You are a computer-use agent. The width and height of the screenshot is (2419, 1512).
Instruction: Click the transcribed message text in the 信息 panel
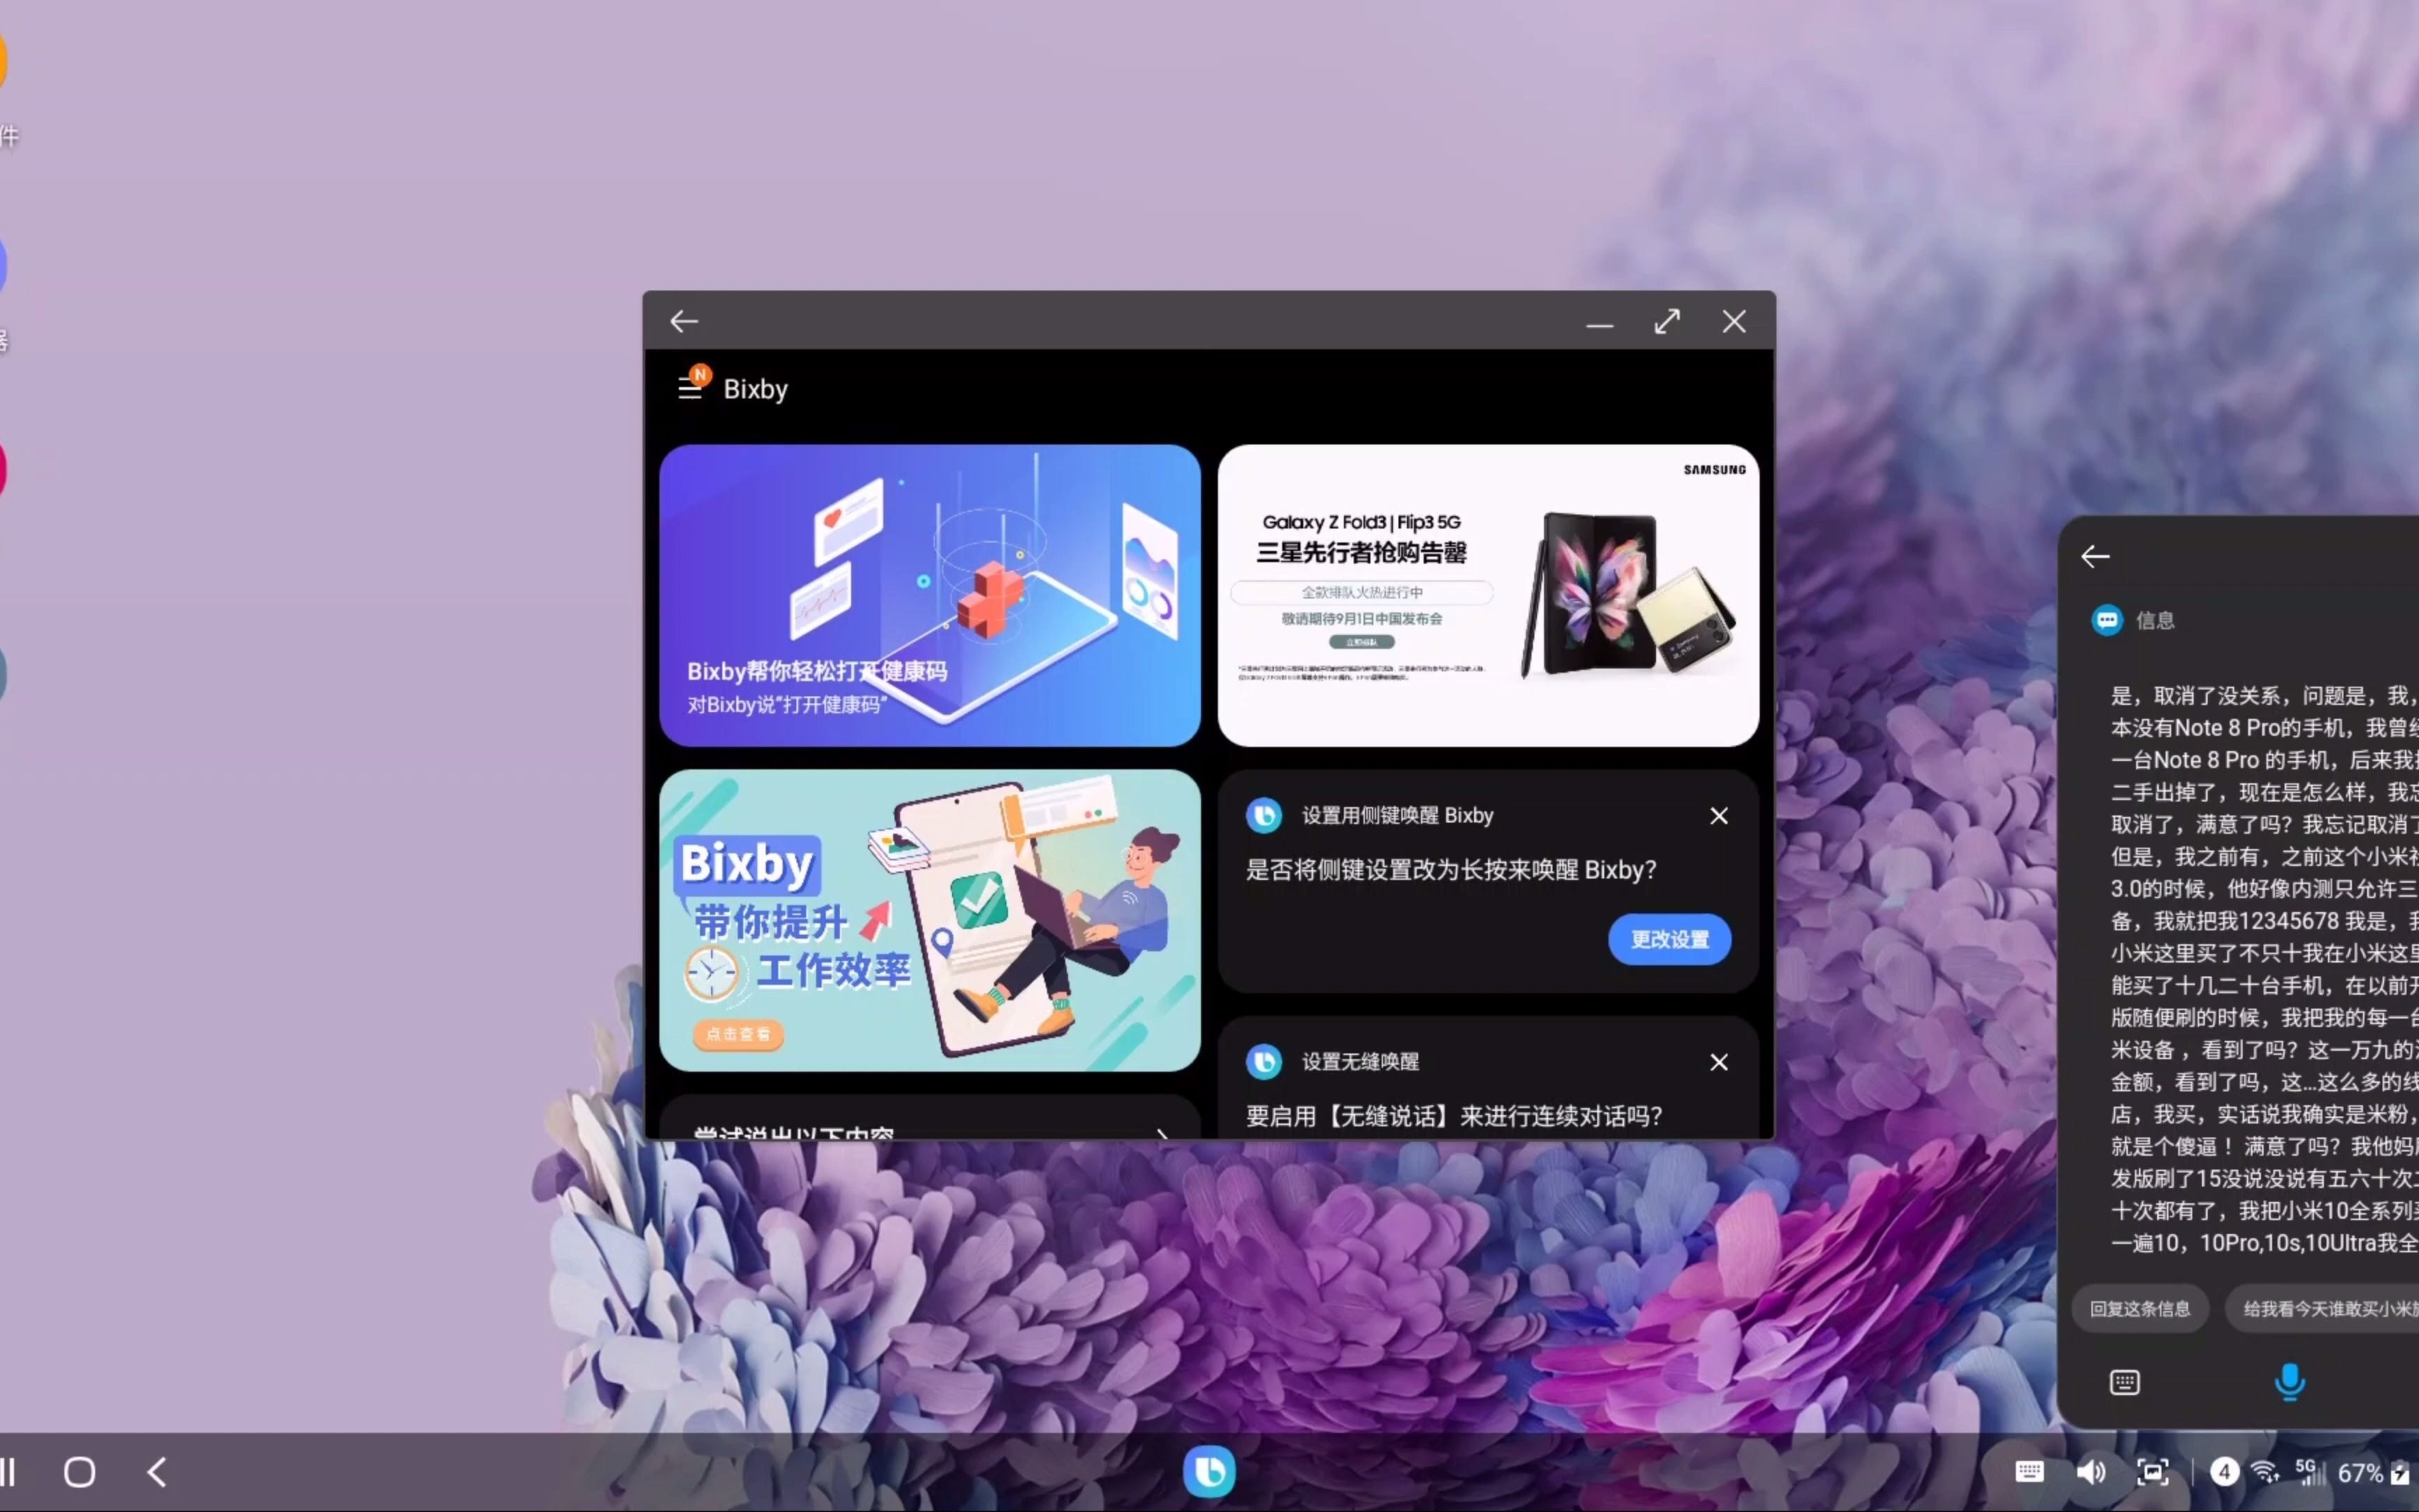(x=2264, y=969)
